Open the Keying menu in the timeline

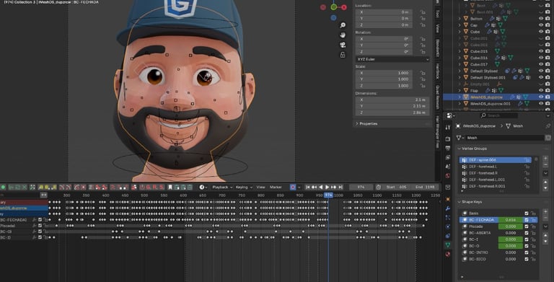244,187
